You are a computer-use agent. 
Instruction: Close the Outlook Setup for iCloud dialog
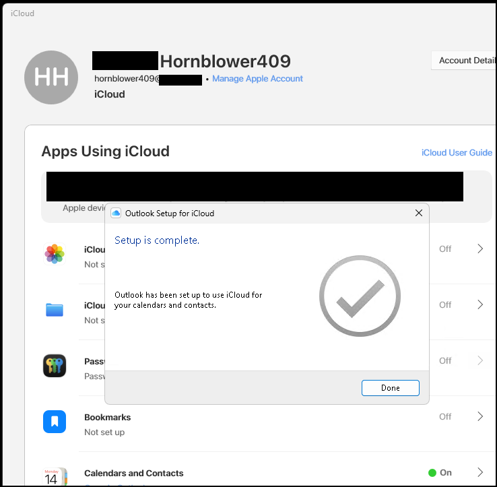pyautogui.click(x=419, y=213)
